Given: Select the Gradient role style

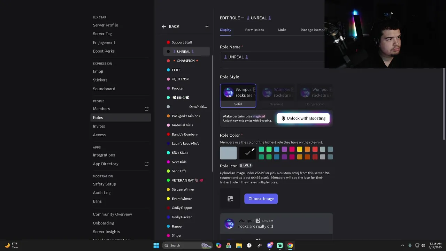Looking at the screenshot, I should [x=276, y=96].
